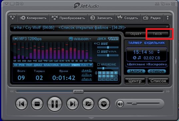179x121 pixels.
Task: Open the АЛЬБОМ dropdown
Action: click(x=82, y=39)
